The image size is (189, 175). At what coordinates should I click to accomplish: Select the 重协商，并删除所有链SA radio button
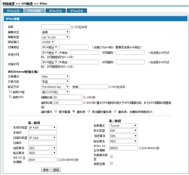pos(115,111)
